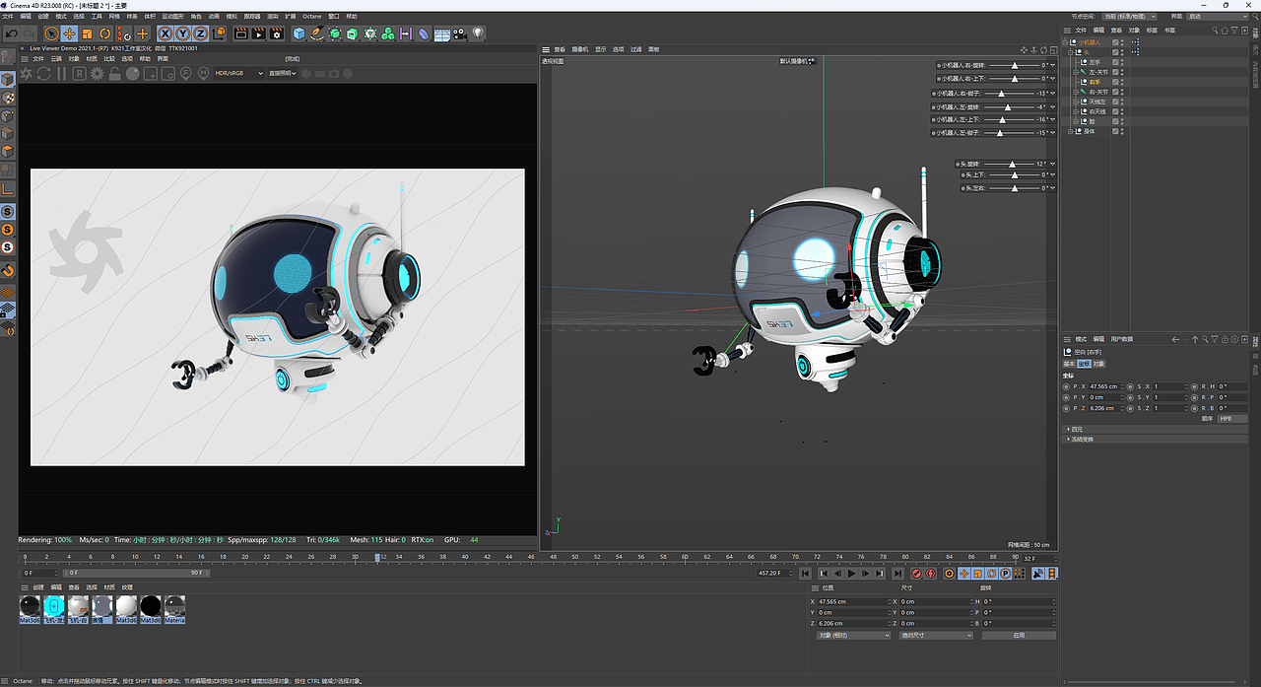Open the Deformer bend tool icon
This screenshot has height=687, width=1261.
[423, 34]
